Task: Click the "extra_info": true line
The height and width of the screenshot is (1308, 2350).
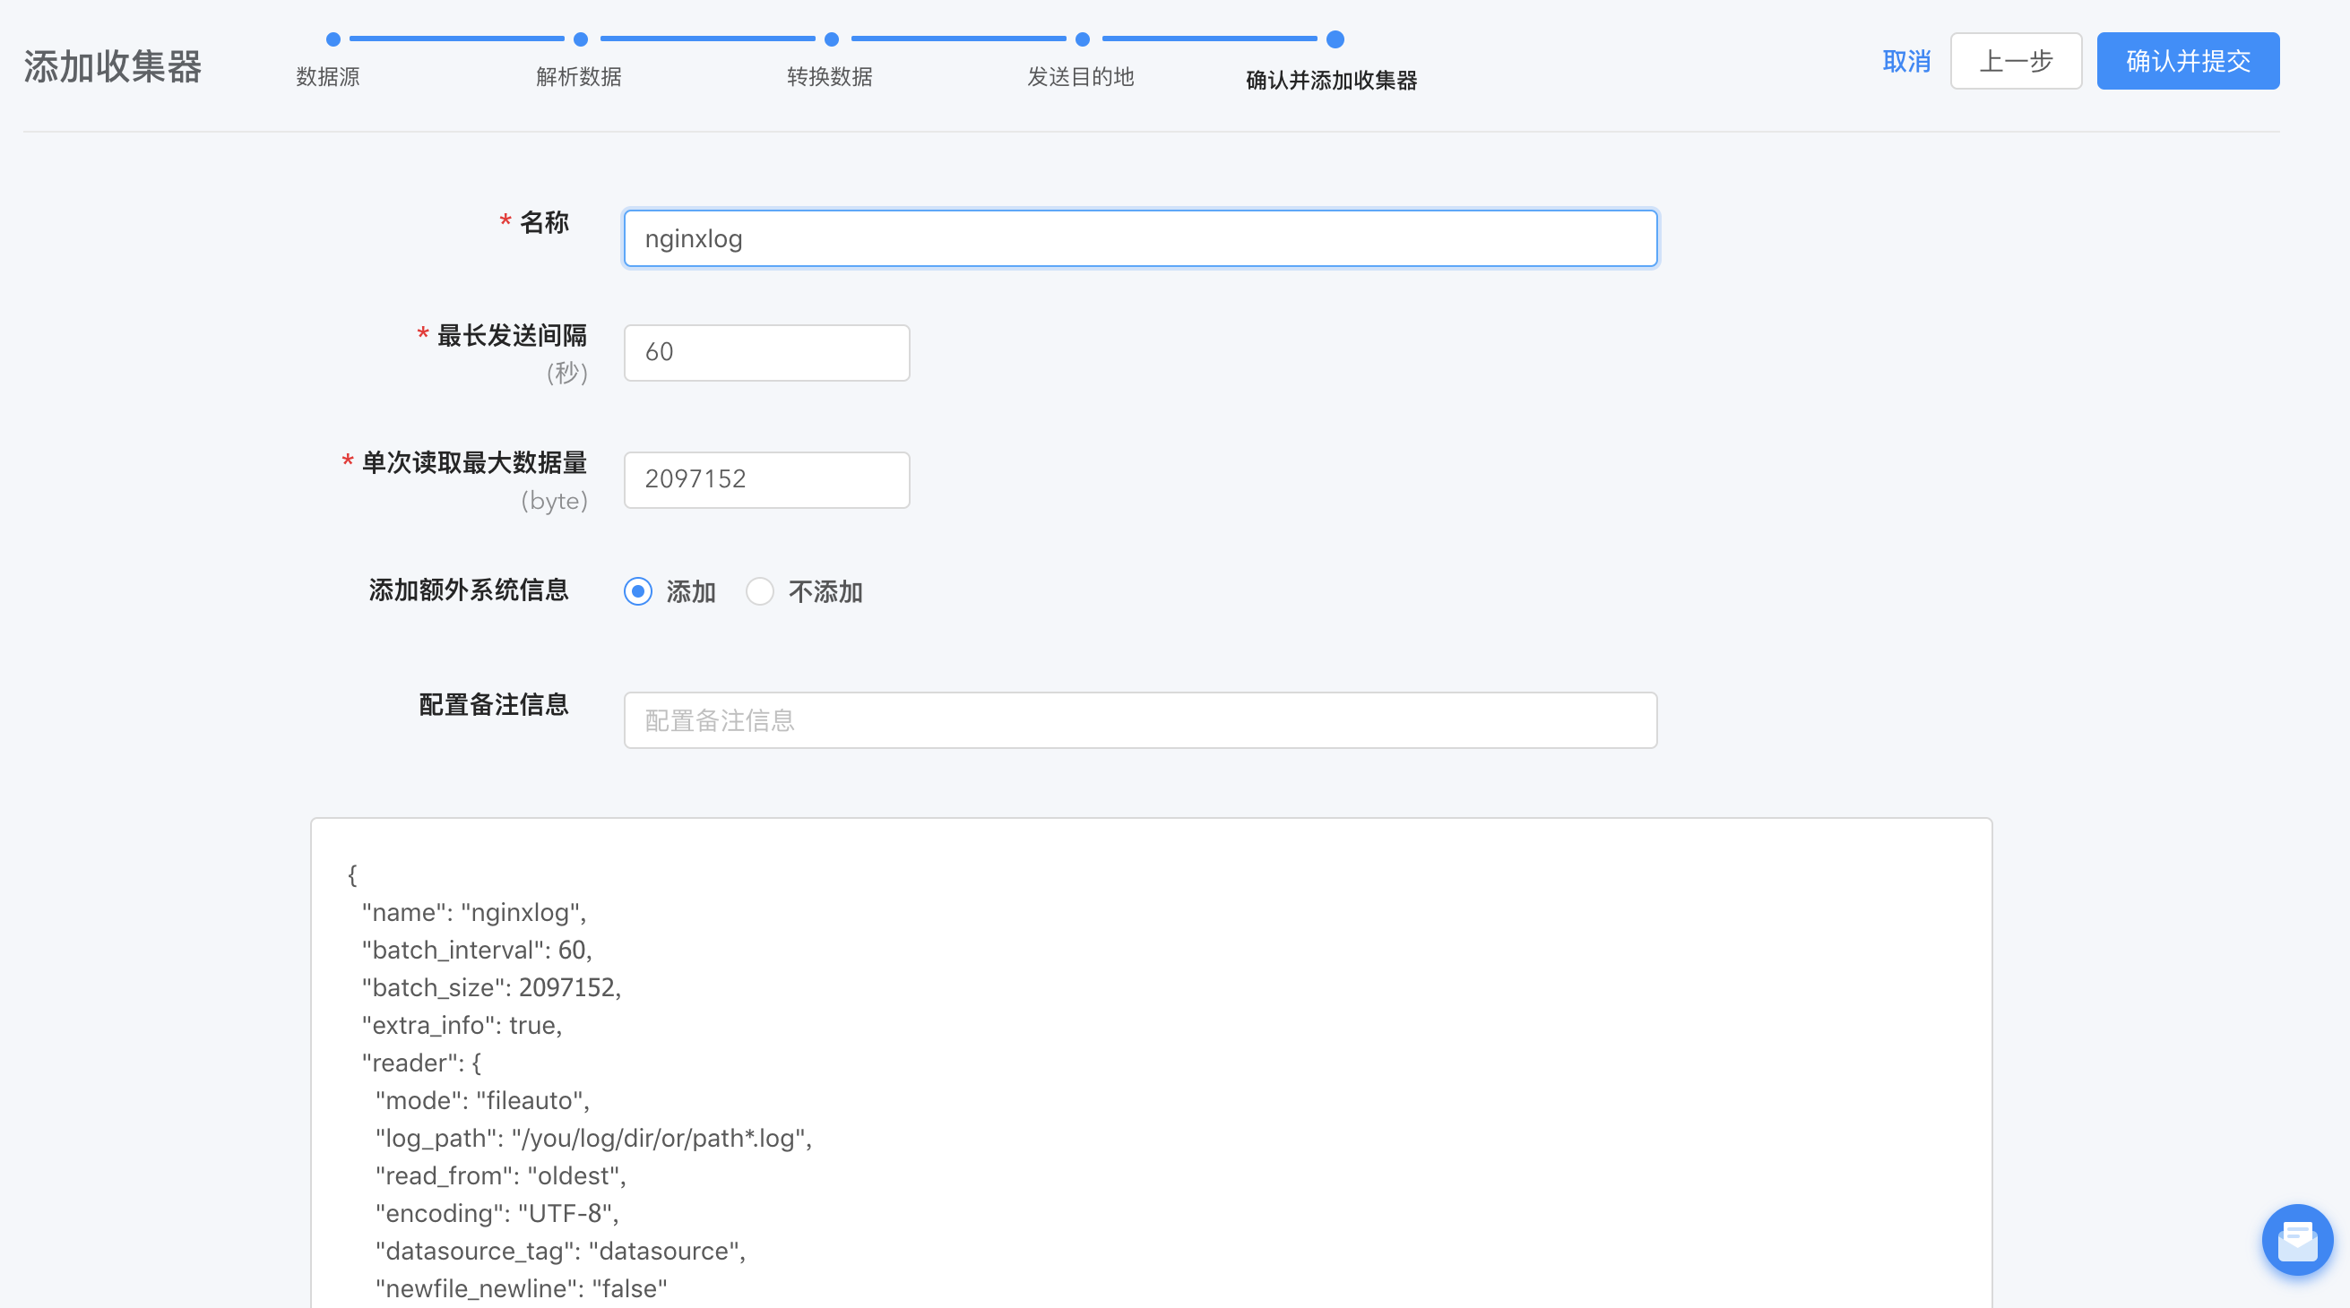Action: [462, 1025]
